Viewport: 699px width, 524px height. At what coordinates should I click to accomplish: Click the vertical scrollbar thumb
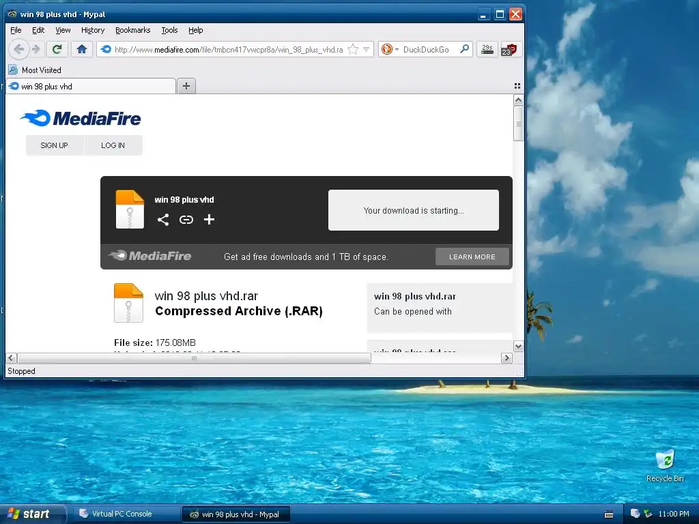click(518, 123)
